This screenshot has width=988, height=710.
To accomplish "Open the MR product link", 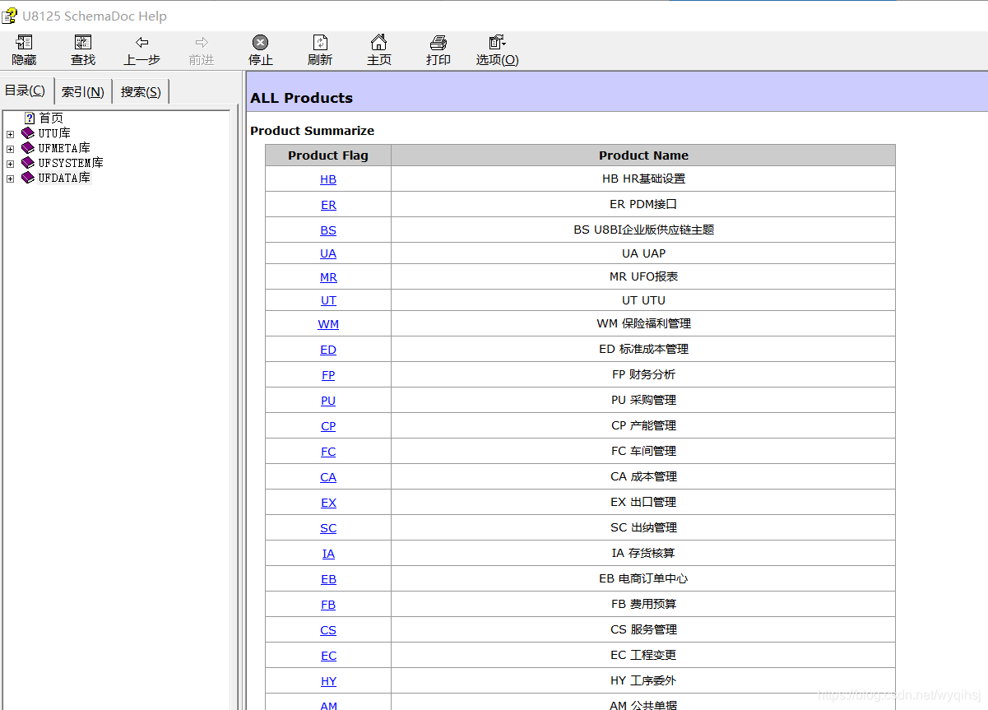I will pyautogui.click(x=328, y=277).
